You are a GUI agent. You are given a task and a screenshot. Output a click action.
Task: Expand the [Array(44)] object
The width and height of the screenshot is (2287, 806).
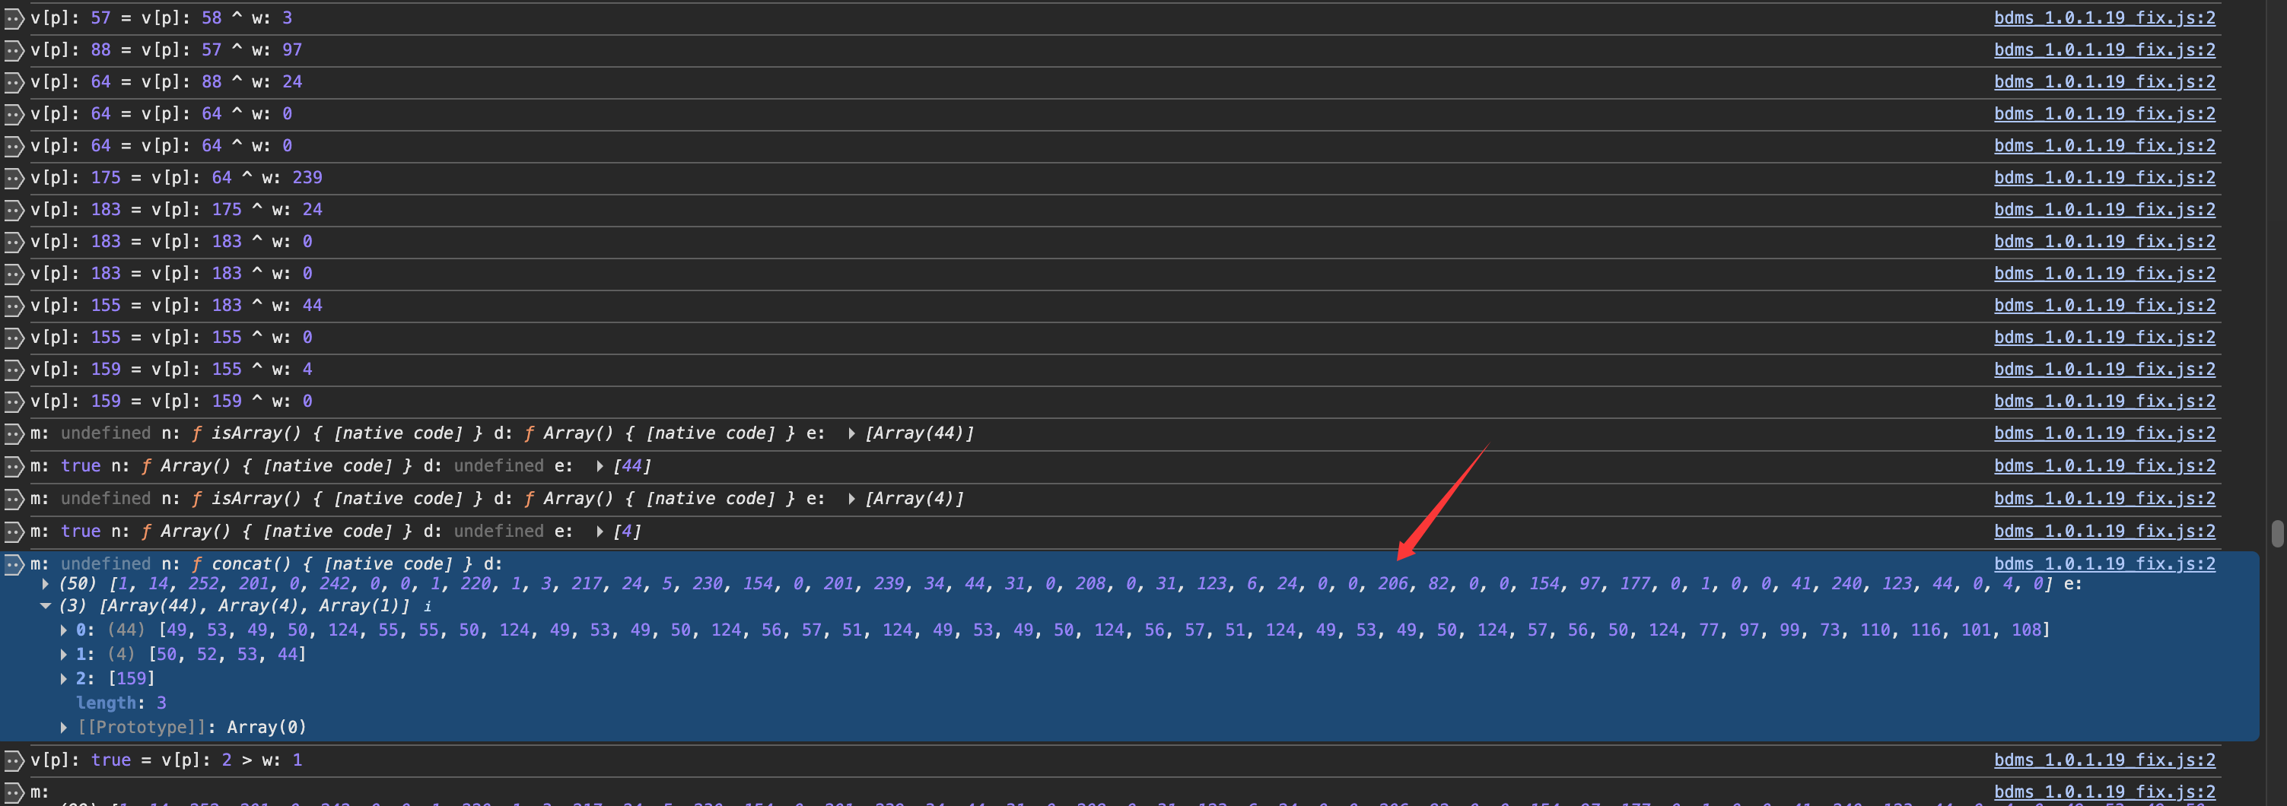pos(851,434)
